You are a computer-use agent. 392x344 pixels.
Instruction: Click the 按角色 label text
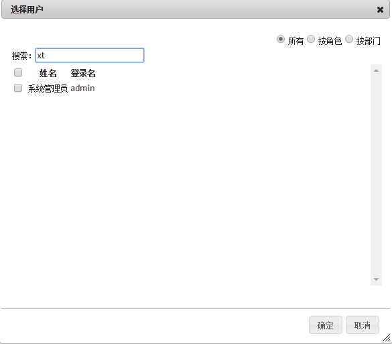[330, 41]
